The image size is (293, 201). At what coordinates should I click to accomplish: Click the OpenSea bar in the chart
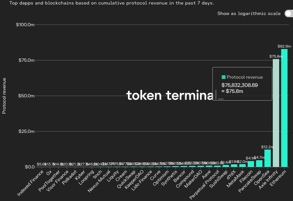click(x=268, y=158)
